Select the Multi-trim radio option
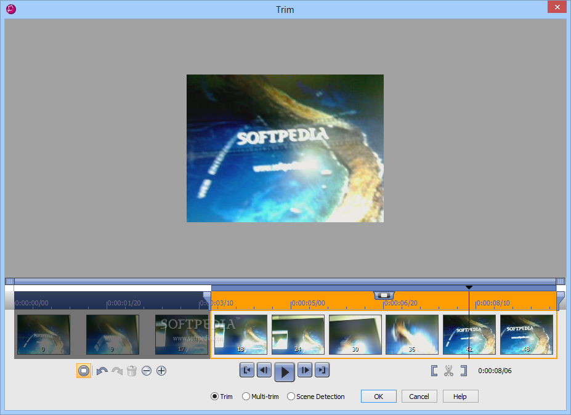Viewport: 571px width, 415px height. tap(261, 397)
